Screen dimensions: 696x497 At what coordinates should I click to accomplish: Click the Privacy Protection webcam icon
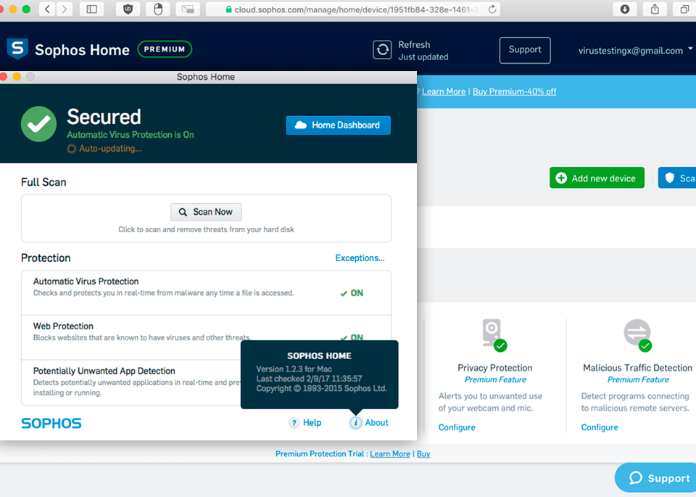point(492,334)
